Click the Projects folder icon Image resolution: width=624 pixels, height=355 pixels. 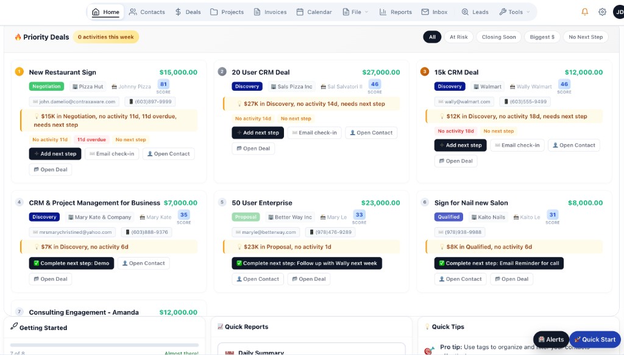tap(215, 12)
